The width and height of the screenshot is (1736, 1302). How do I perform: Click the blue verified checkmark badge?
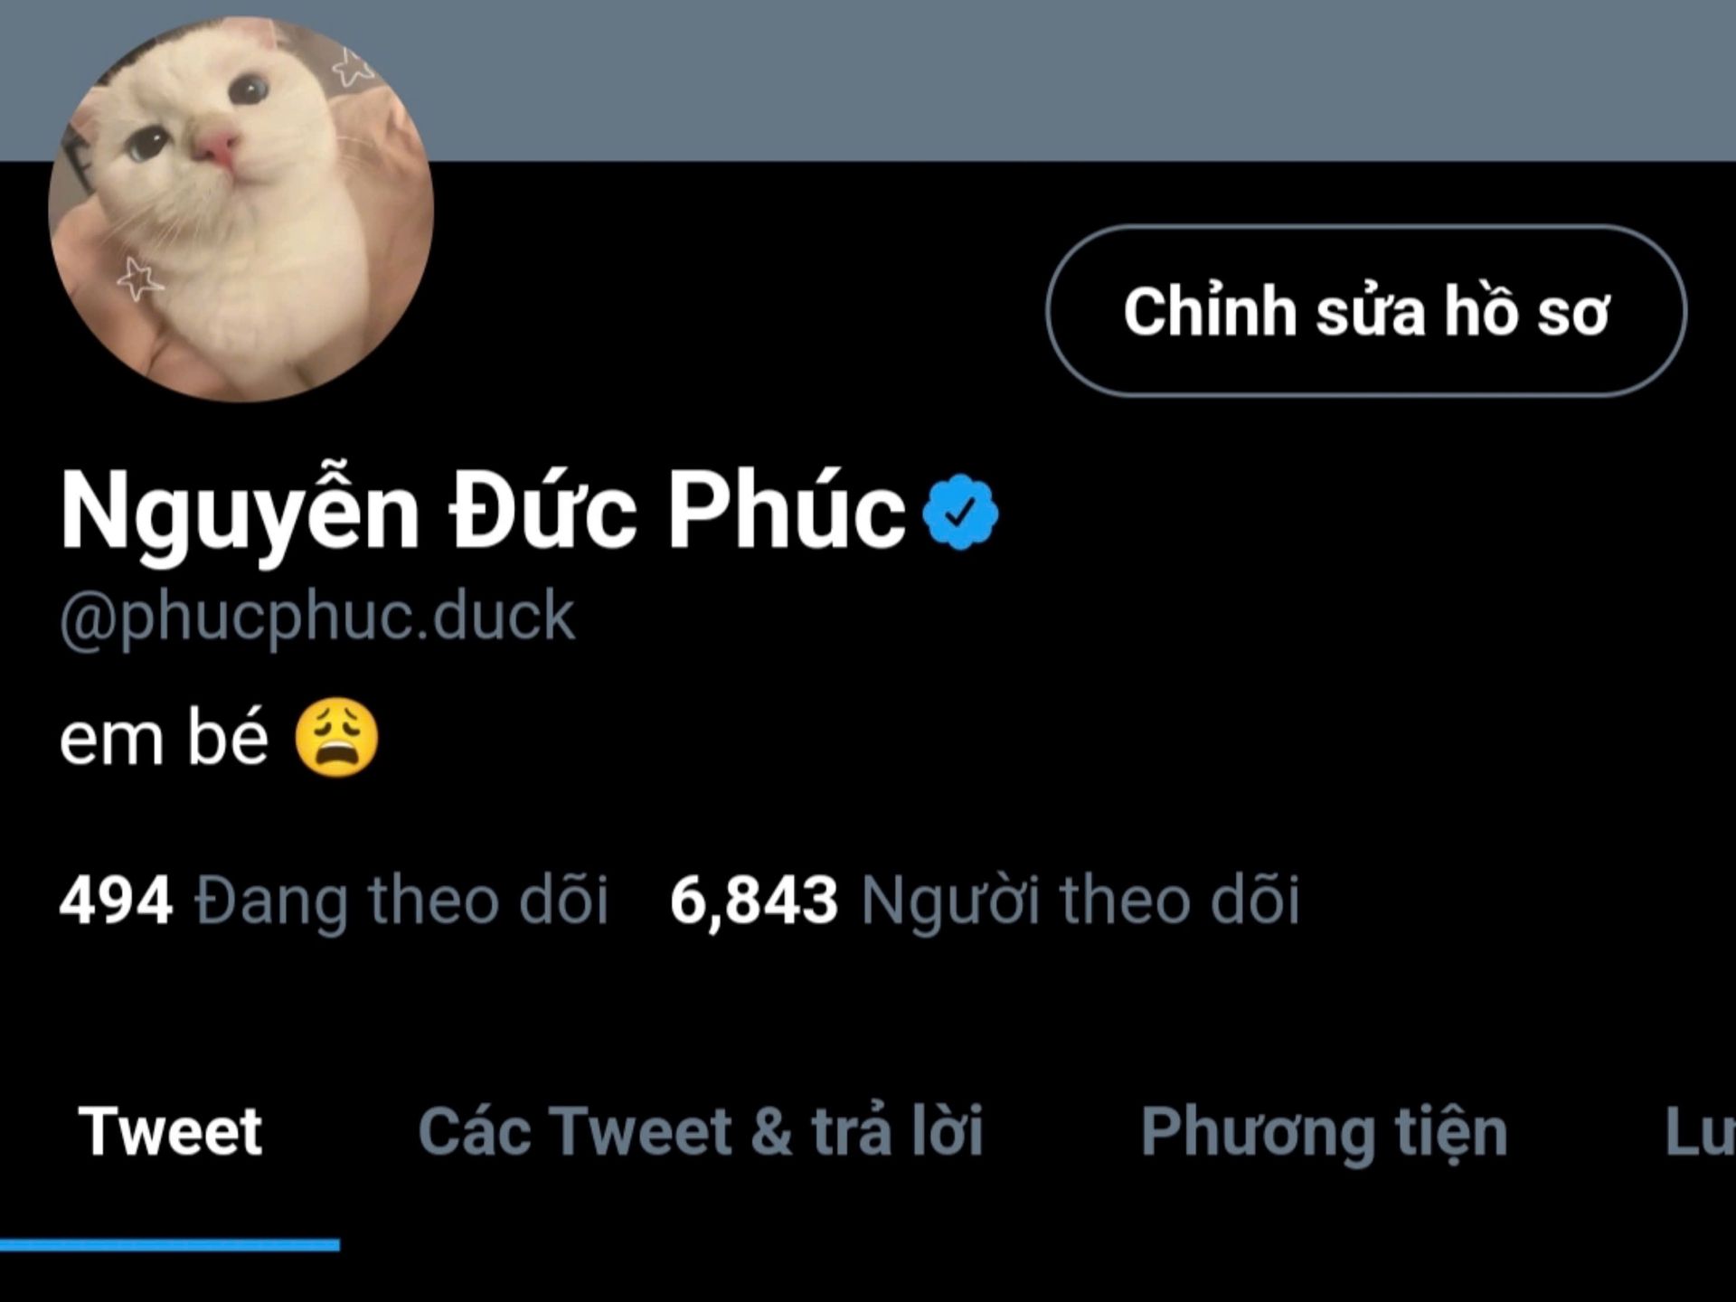point(960,512)
